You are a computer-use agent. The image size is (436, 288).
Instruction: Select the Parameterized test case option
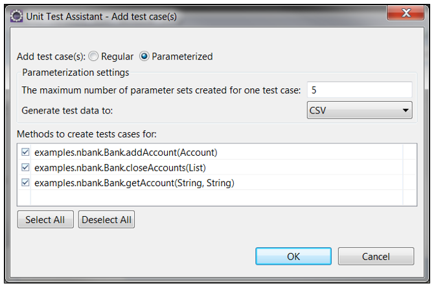144,56
